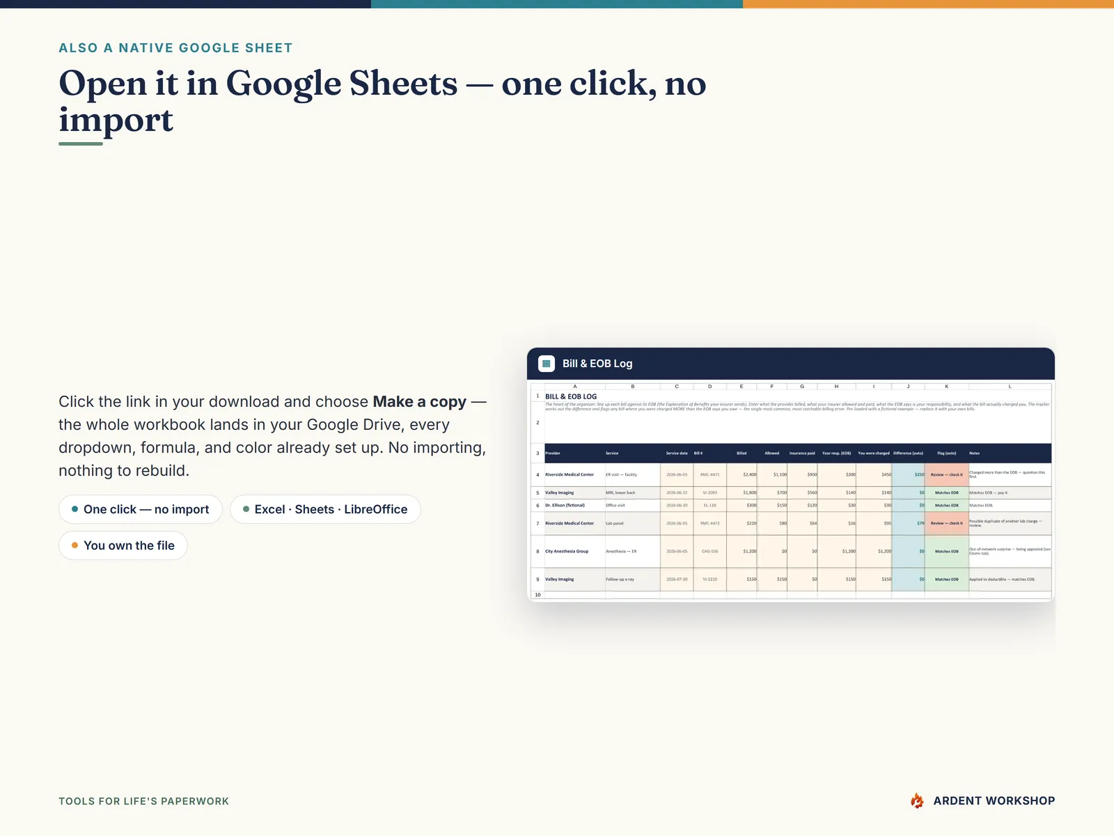Click the green 'Matches EOB' flag for Office visit

[x=947, y=505]
